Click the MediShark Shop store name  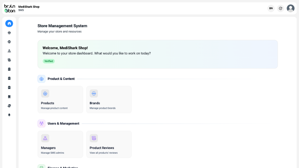pyautogui.click(x=29, y=7)
